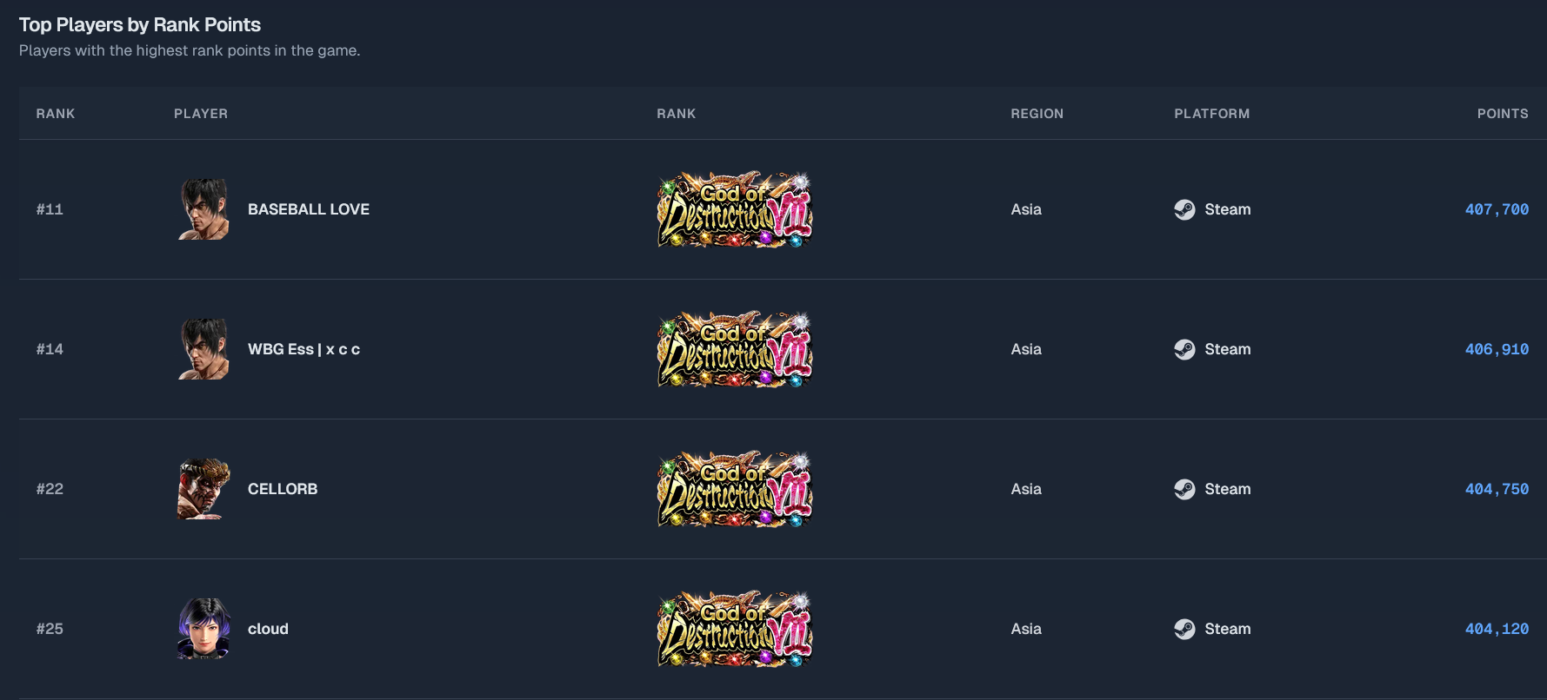
Task: Open the cloud player name link
Action: 268,629
